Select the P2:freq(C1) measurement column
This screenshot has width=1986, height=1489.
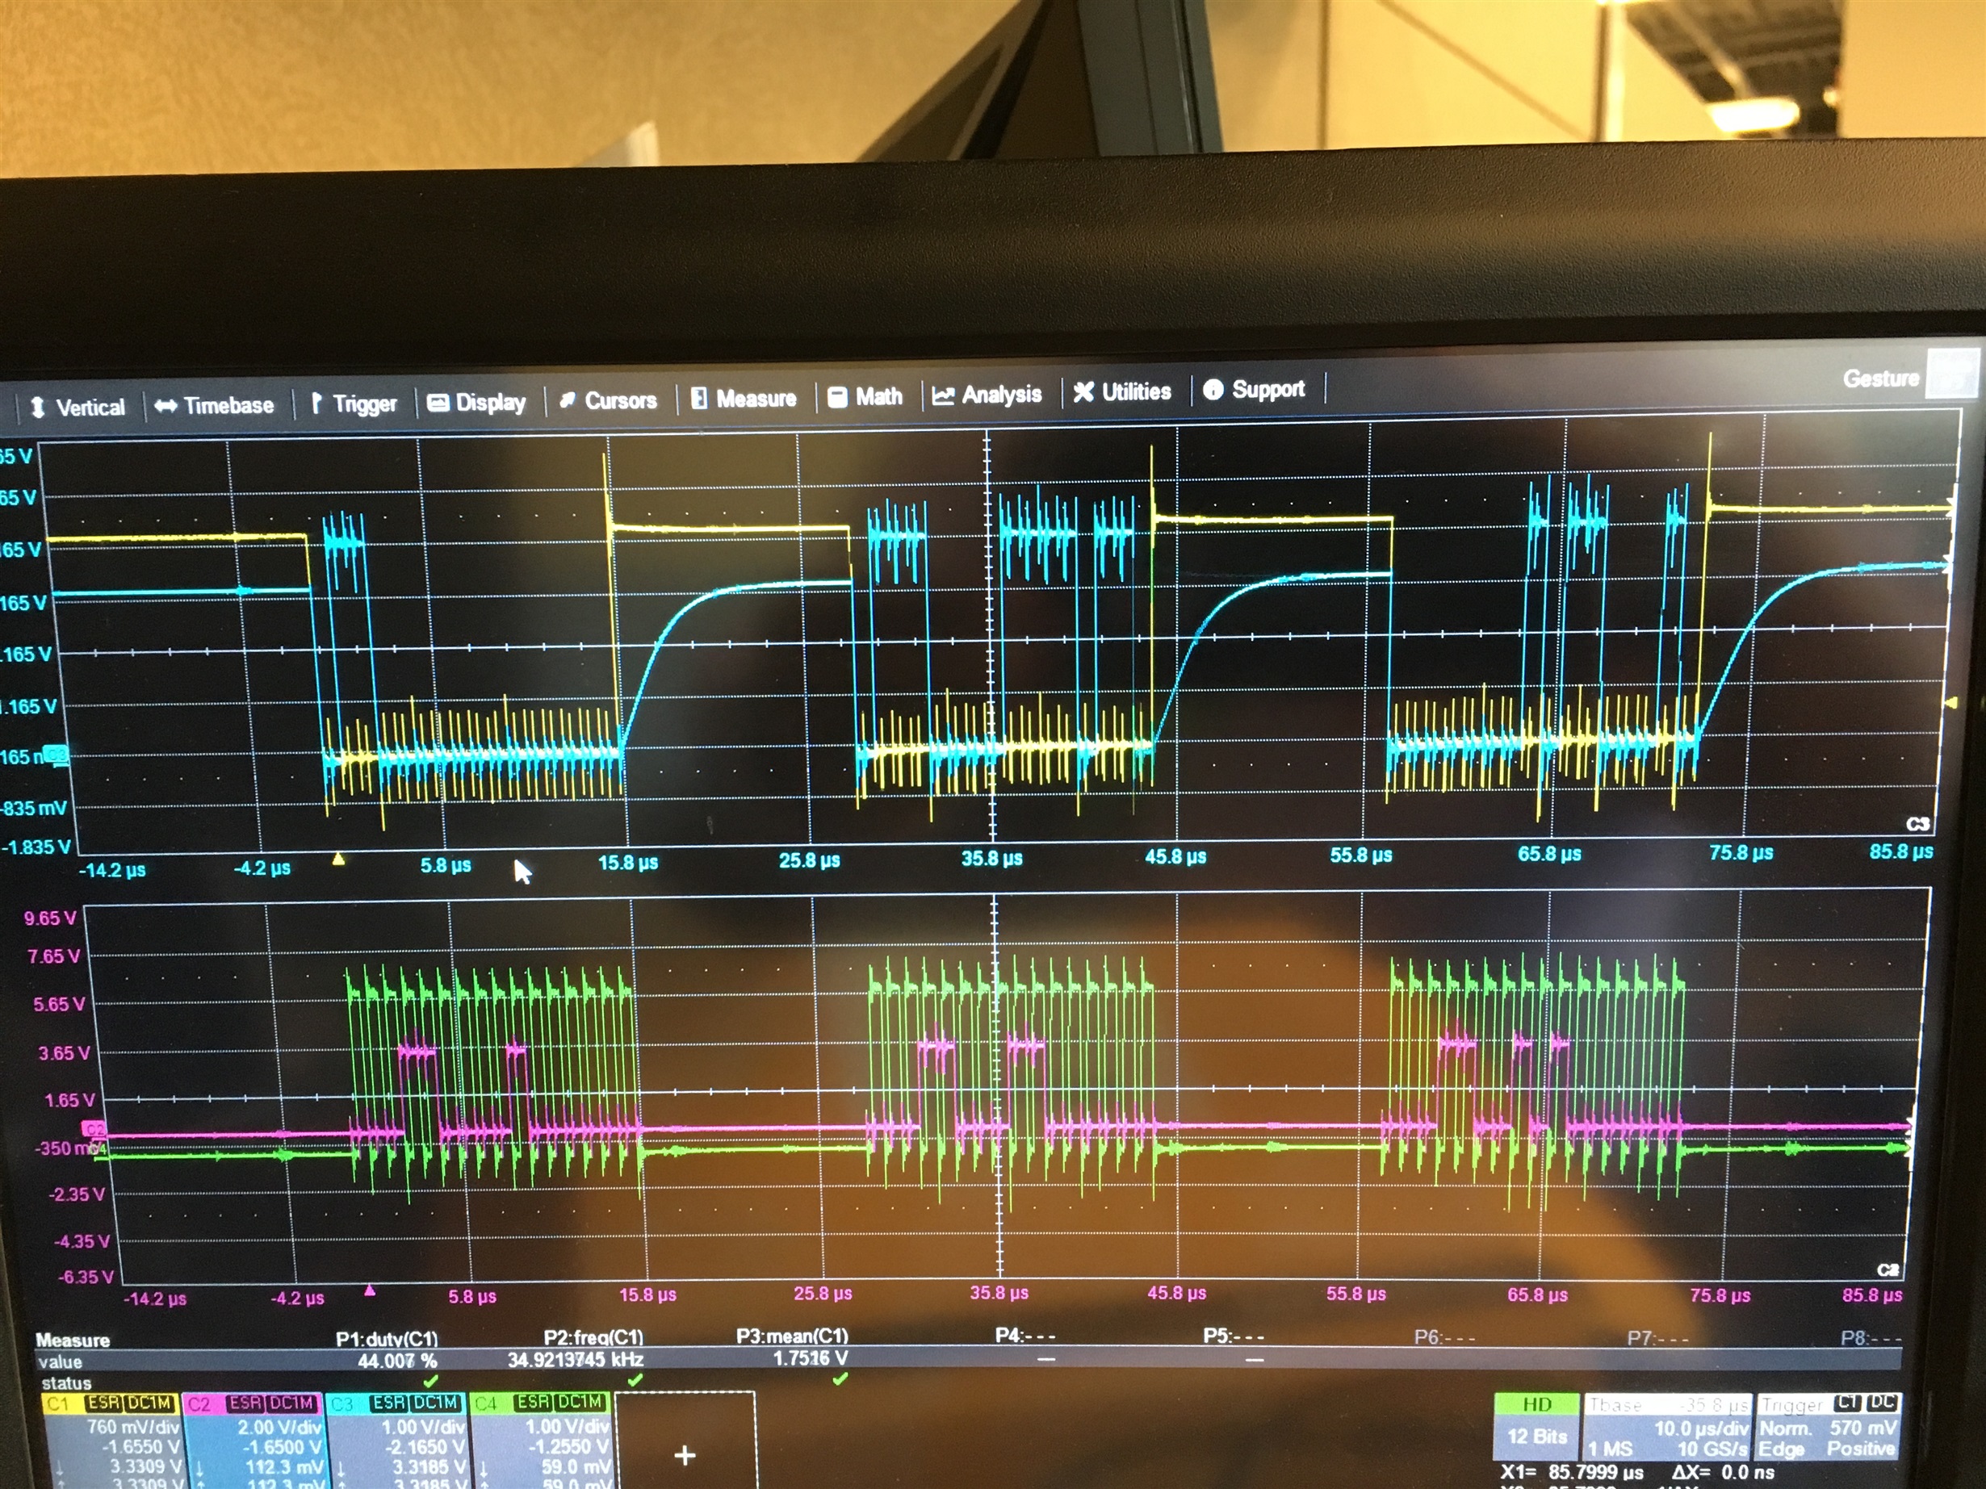(x=593, y=1337)
